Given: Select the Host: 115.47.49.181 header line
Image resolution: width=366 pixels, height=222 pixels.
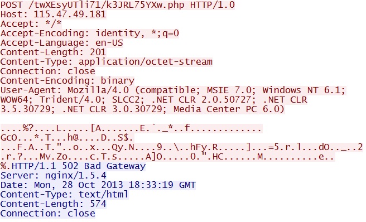Looking at the screenshot, I should pos(53,15).
